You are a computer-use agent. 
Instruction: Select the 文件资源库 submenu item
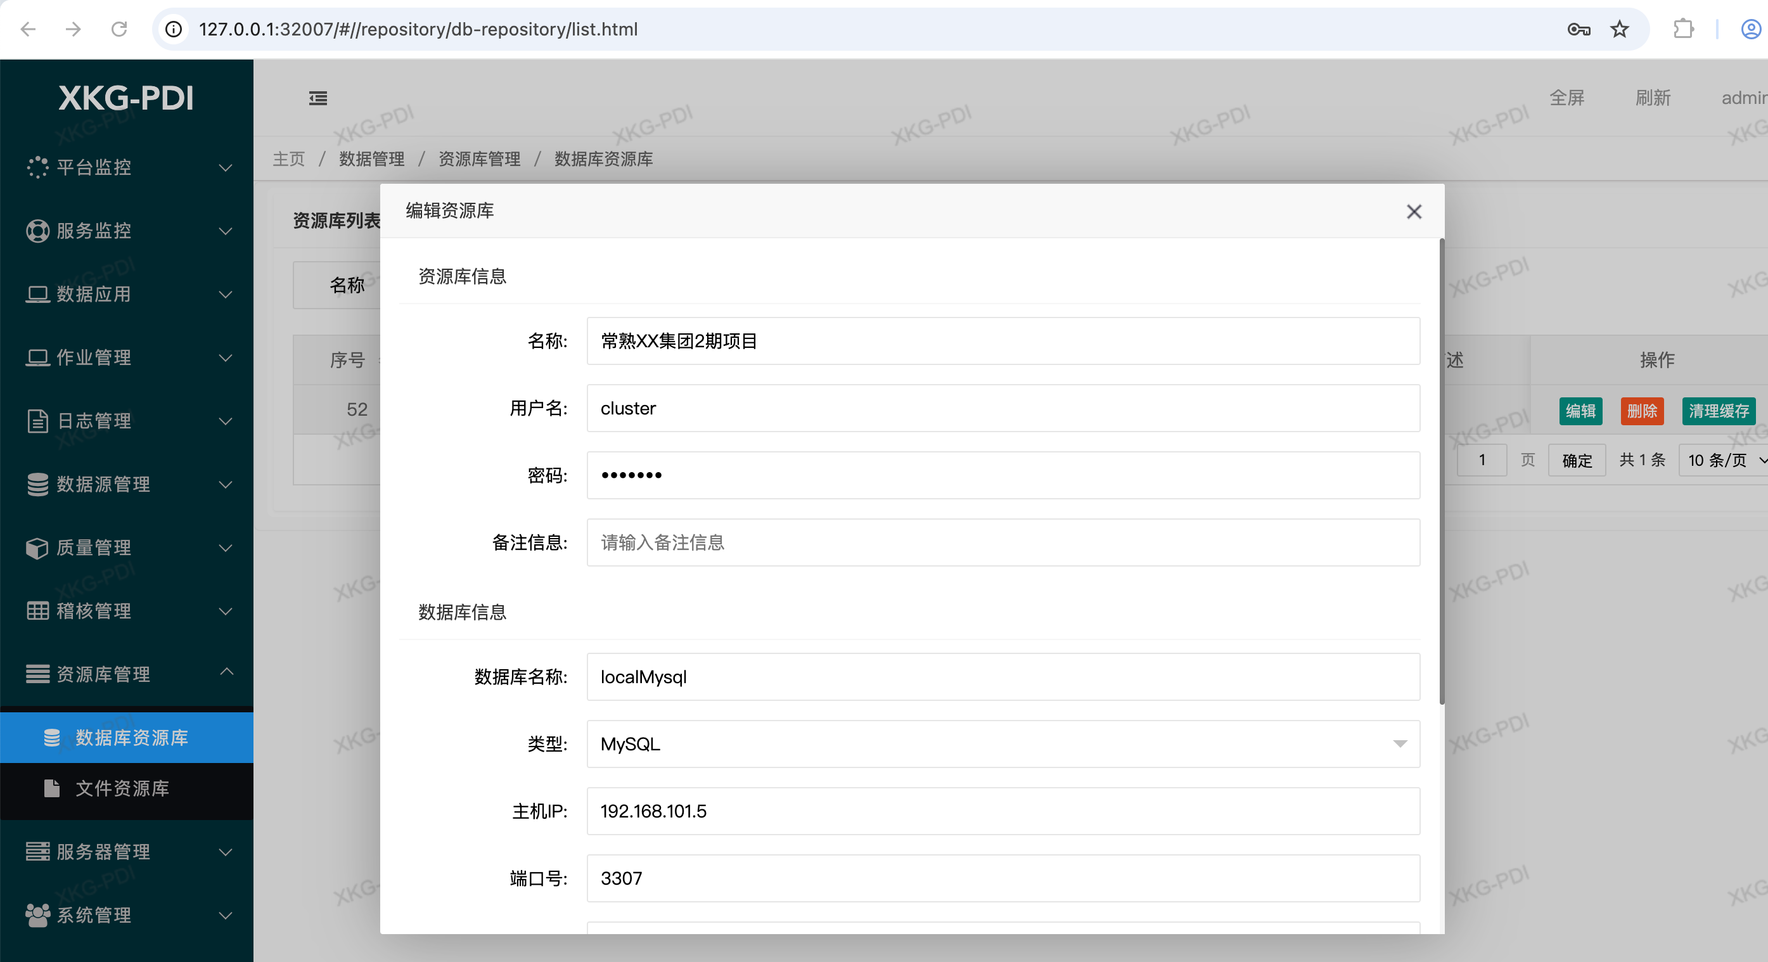(x=122, y=788)
